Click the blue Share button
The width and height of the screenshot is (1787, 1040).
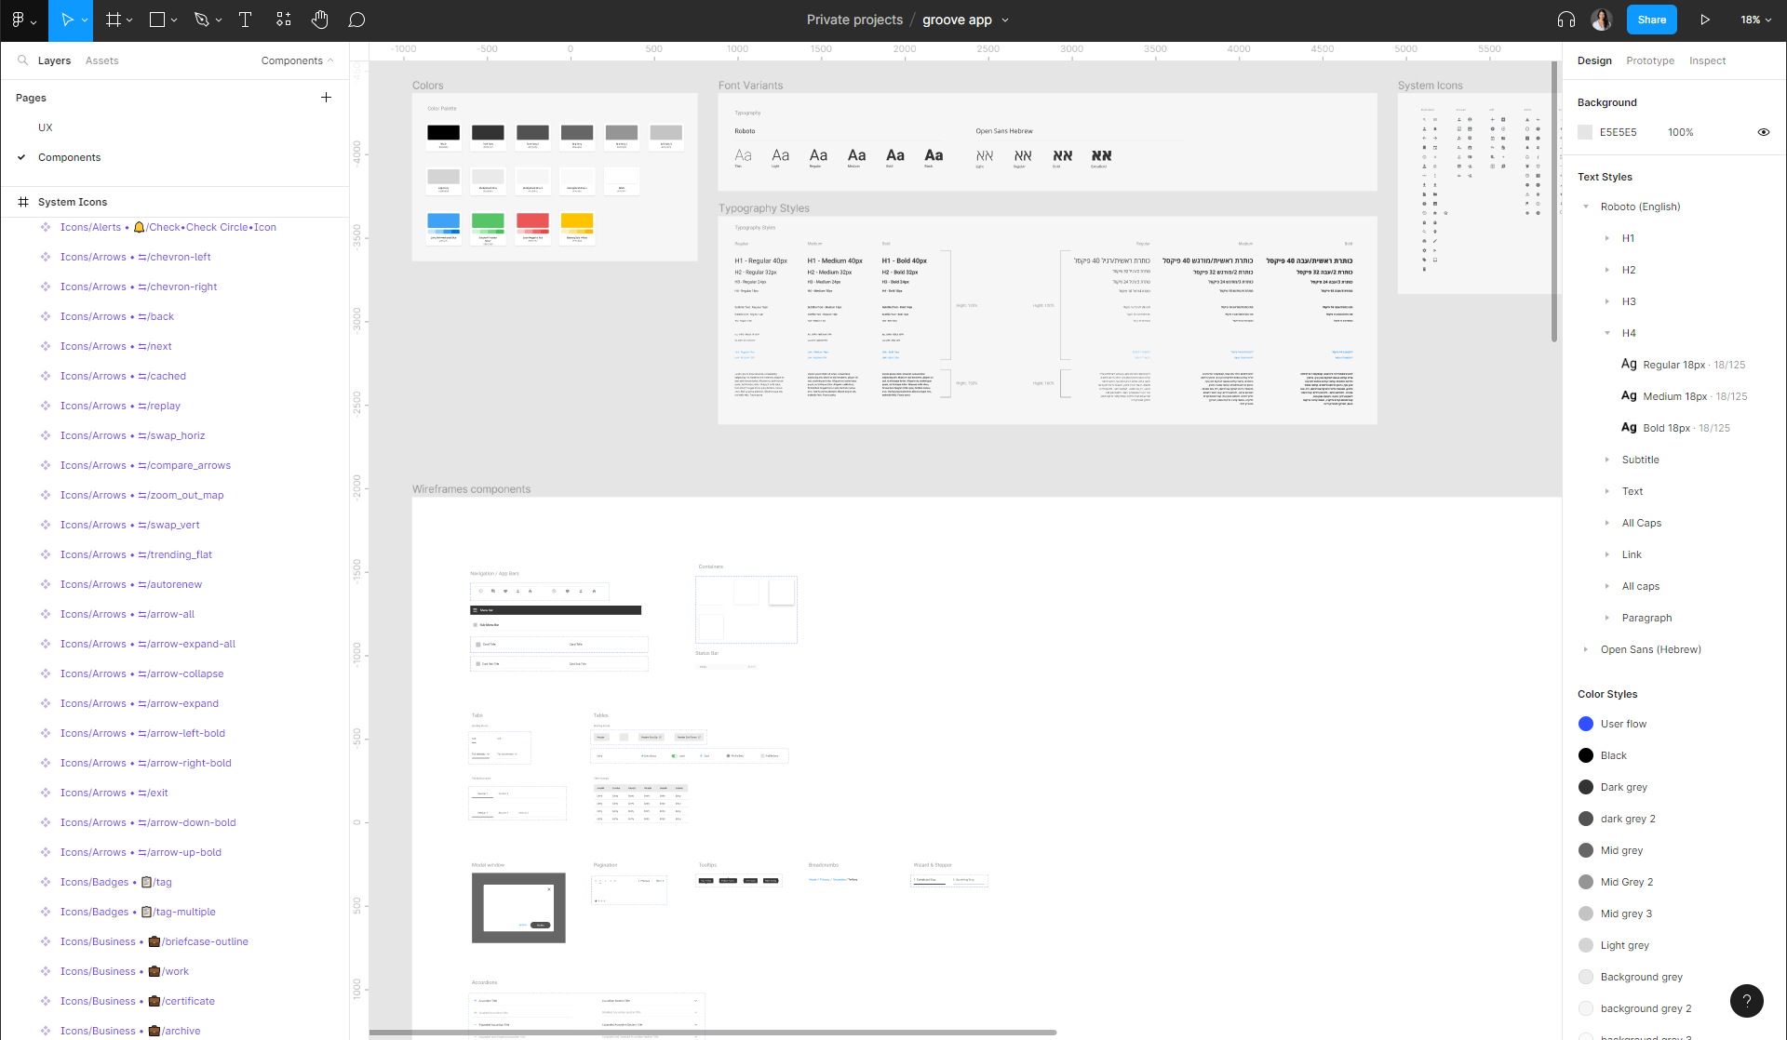[1651, 20]
